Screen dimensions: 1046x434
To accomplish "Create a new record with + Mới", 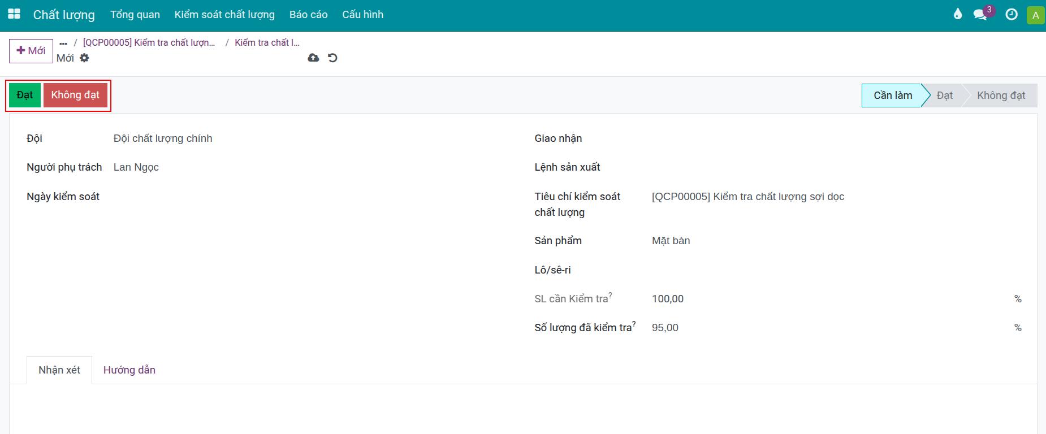I will 31,51.
